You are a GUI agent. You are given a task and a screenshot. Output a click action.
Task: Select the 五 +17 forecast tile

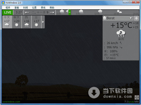pyautogui.click(x=36, y=22)
